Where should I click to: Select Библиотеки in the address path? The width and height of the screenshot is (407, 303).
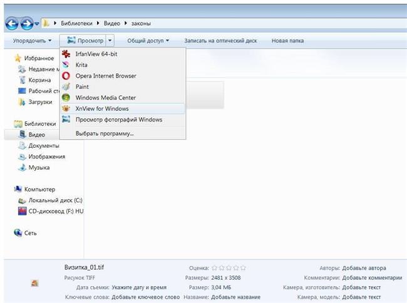click(76, 23)
